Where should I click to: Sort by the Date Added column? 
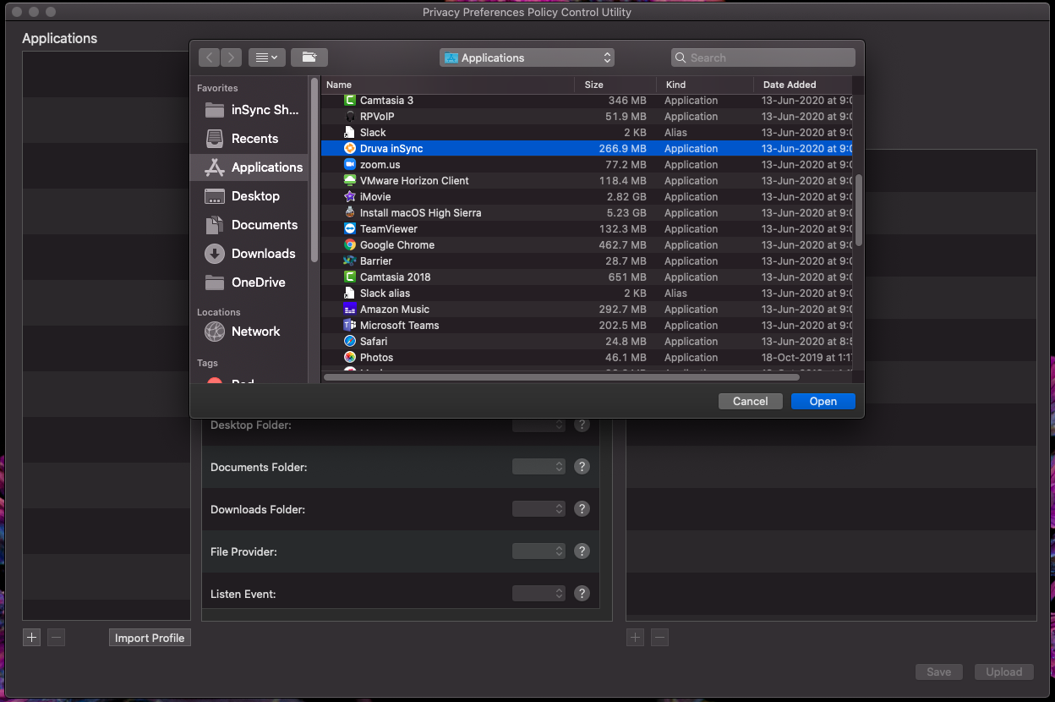[803, 85]
